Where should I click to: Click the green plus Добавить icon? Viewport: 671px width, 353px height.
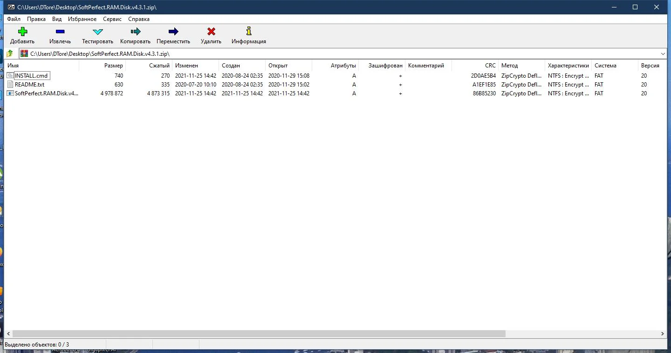(22, 32)
